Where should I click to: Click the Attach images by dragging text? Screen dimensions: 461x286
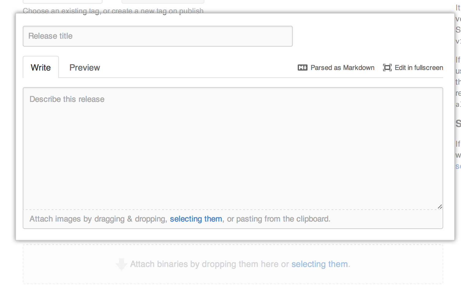[x=98, y=219]
